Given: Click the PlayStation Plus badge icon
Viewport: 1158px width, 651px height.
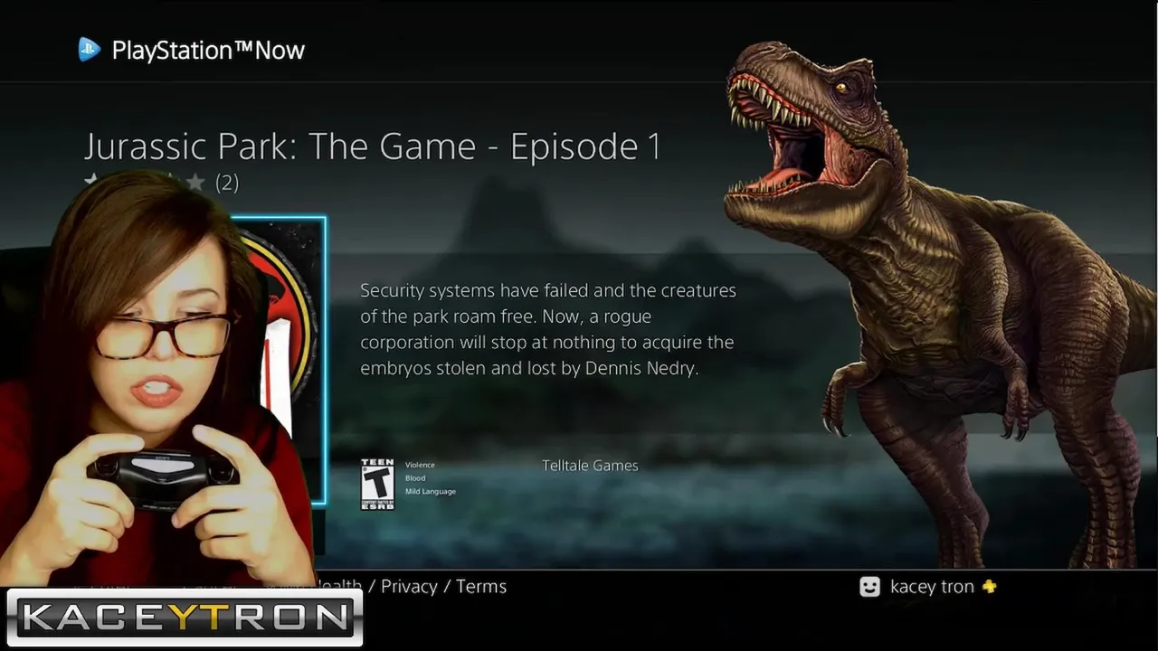Looking at the screenshot, I should [x=989, y=587].
